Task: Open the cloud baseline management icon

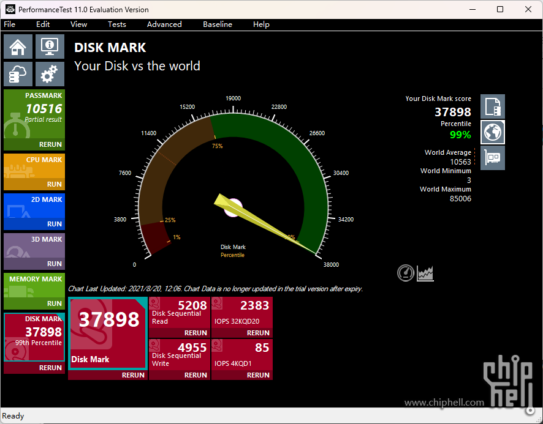Action: (18, 74)
